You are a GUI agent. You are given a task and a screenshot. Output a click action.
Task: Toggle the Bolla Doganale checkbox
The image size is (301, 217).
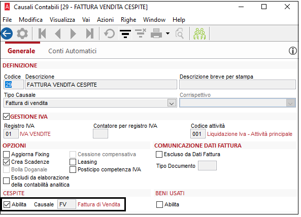pyautogui.click(x=6, y=170)
